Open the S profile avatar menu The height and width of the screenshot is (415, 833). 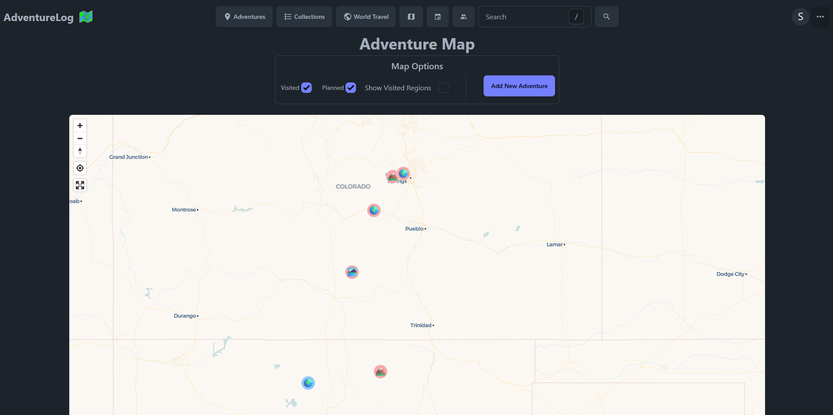click(800, 17)
